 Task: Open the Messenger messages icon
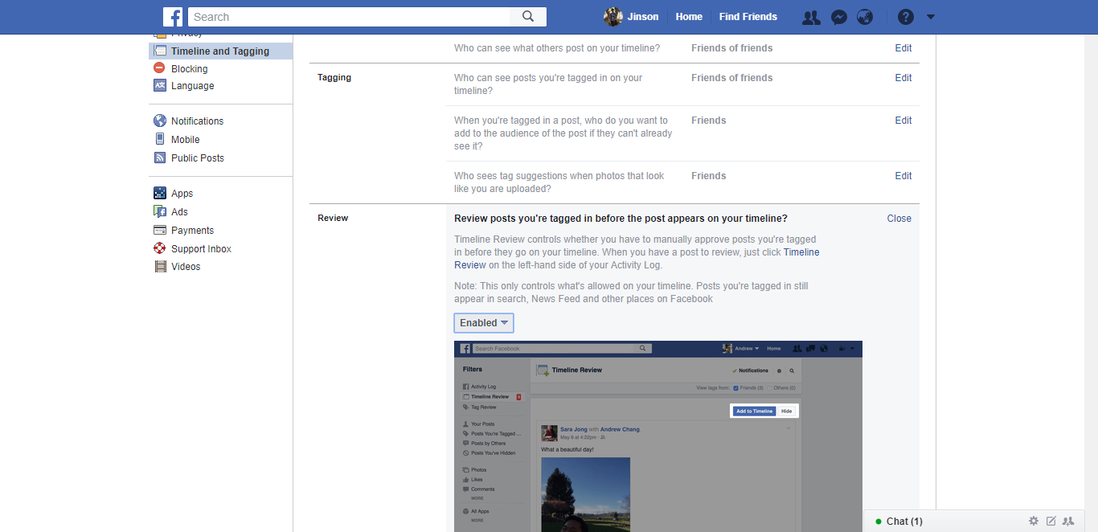coord(838,17)
